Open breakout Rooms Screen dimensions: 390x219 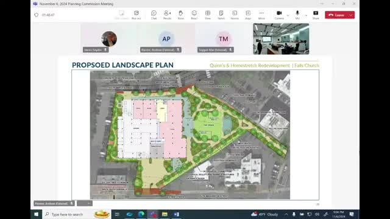[235, 15]
